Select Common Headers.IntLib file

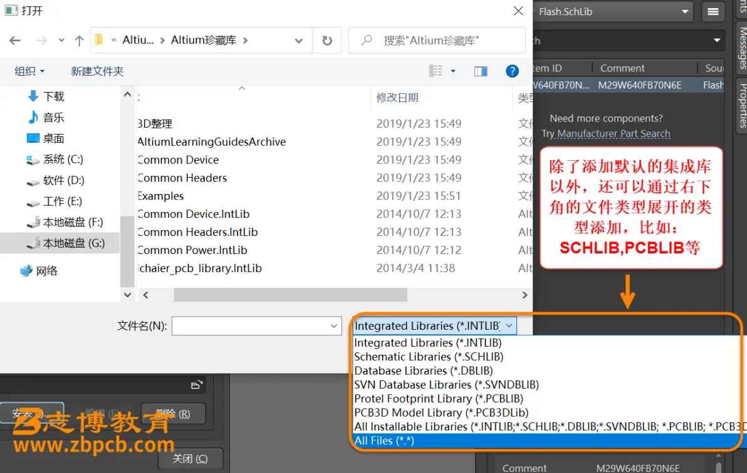click(x=197, y=232)
